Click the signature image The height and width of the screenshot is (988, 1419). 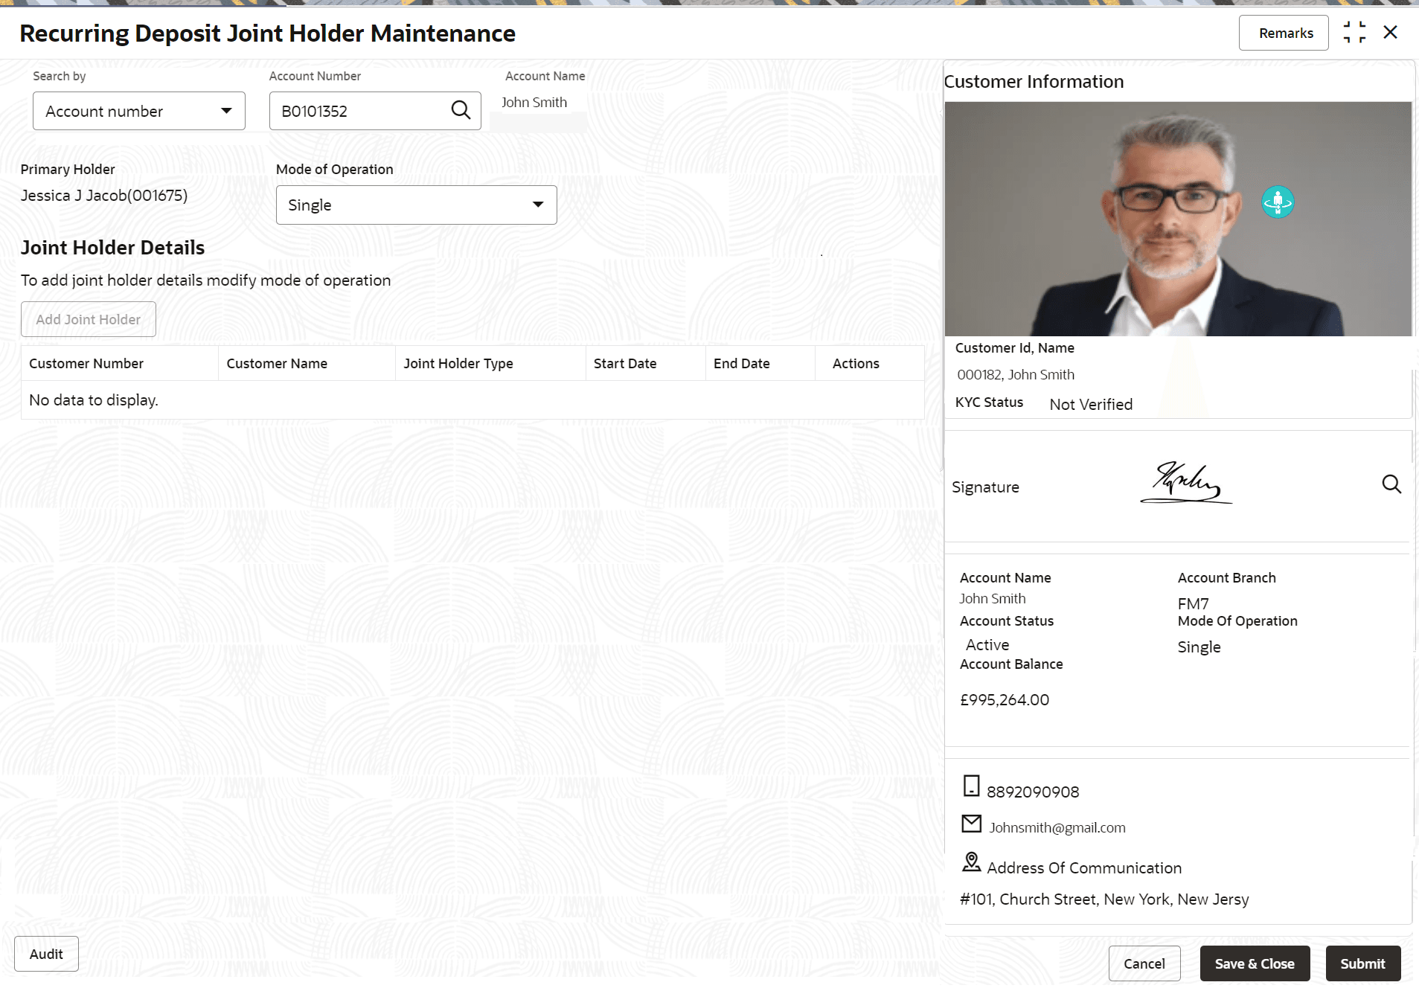1186,483
